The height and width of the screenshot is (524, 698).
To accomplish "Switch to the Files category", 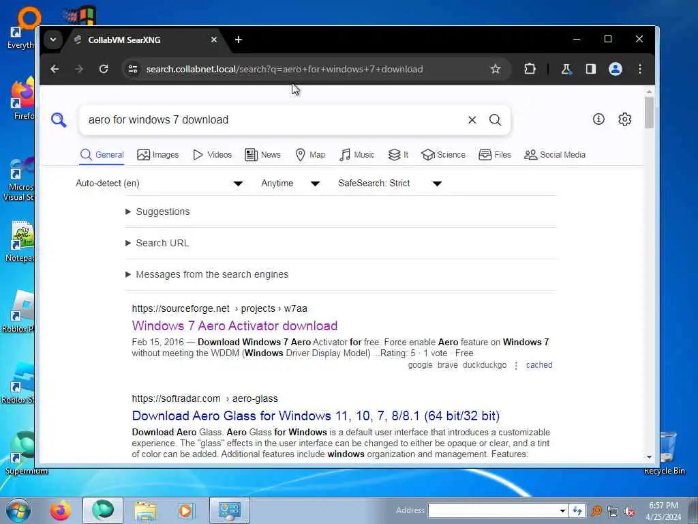I will (x=495, y=155).
